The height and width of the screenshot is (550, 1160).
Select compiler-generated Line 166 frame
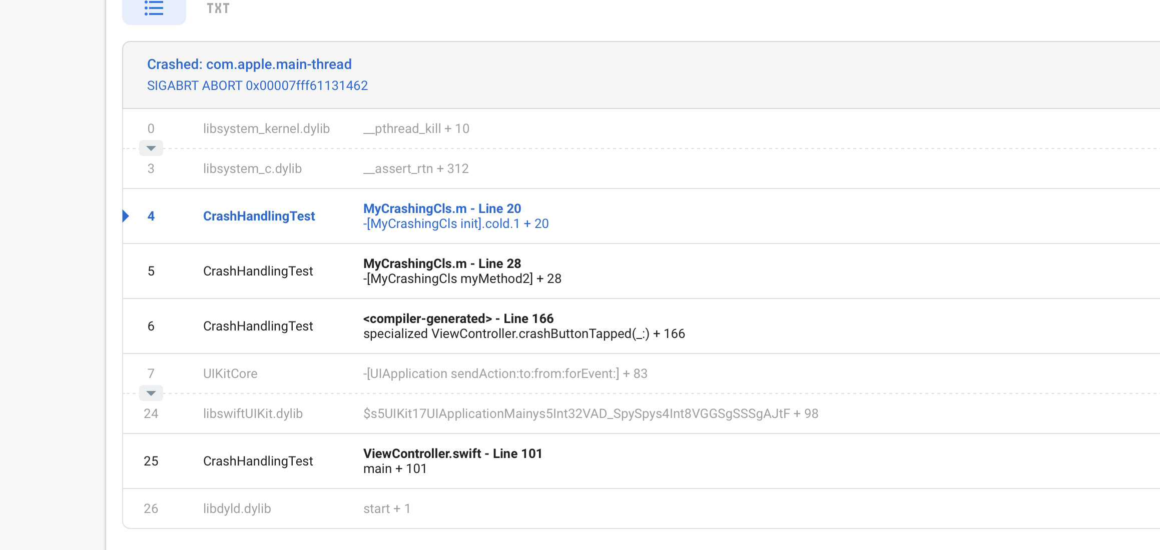point(458,318)
